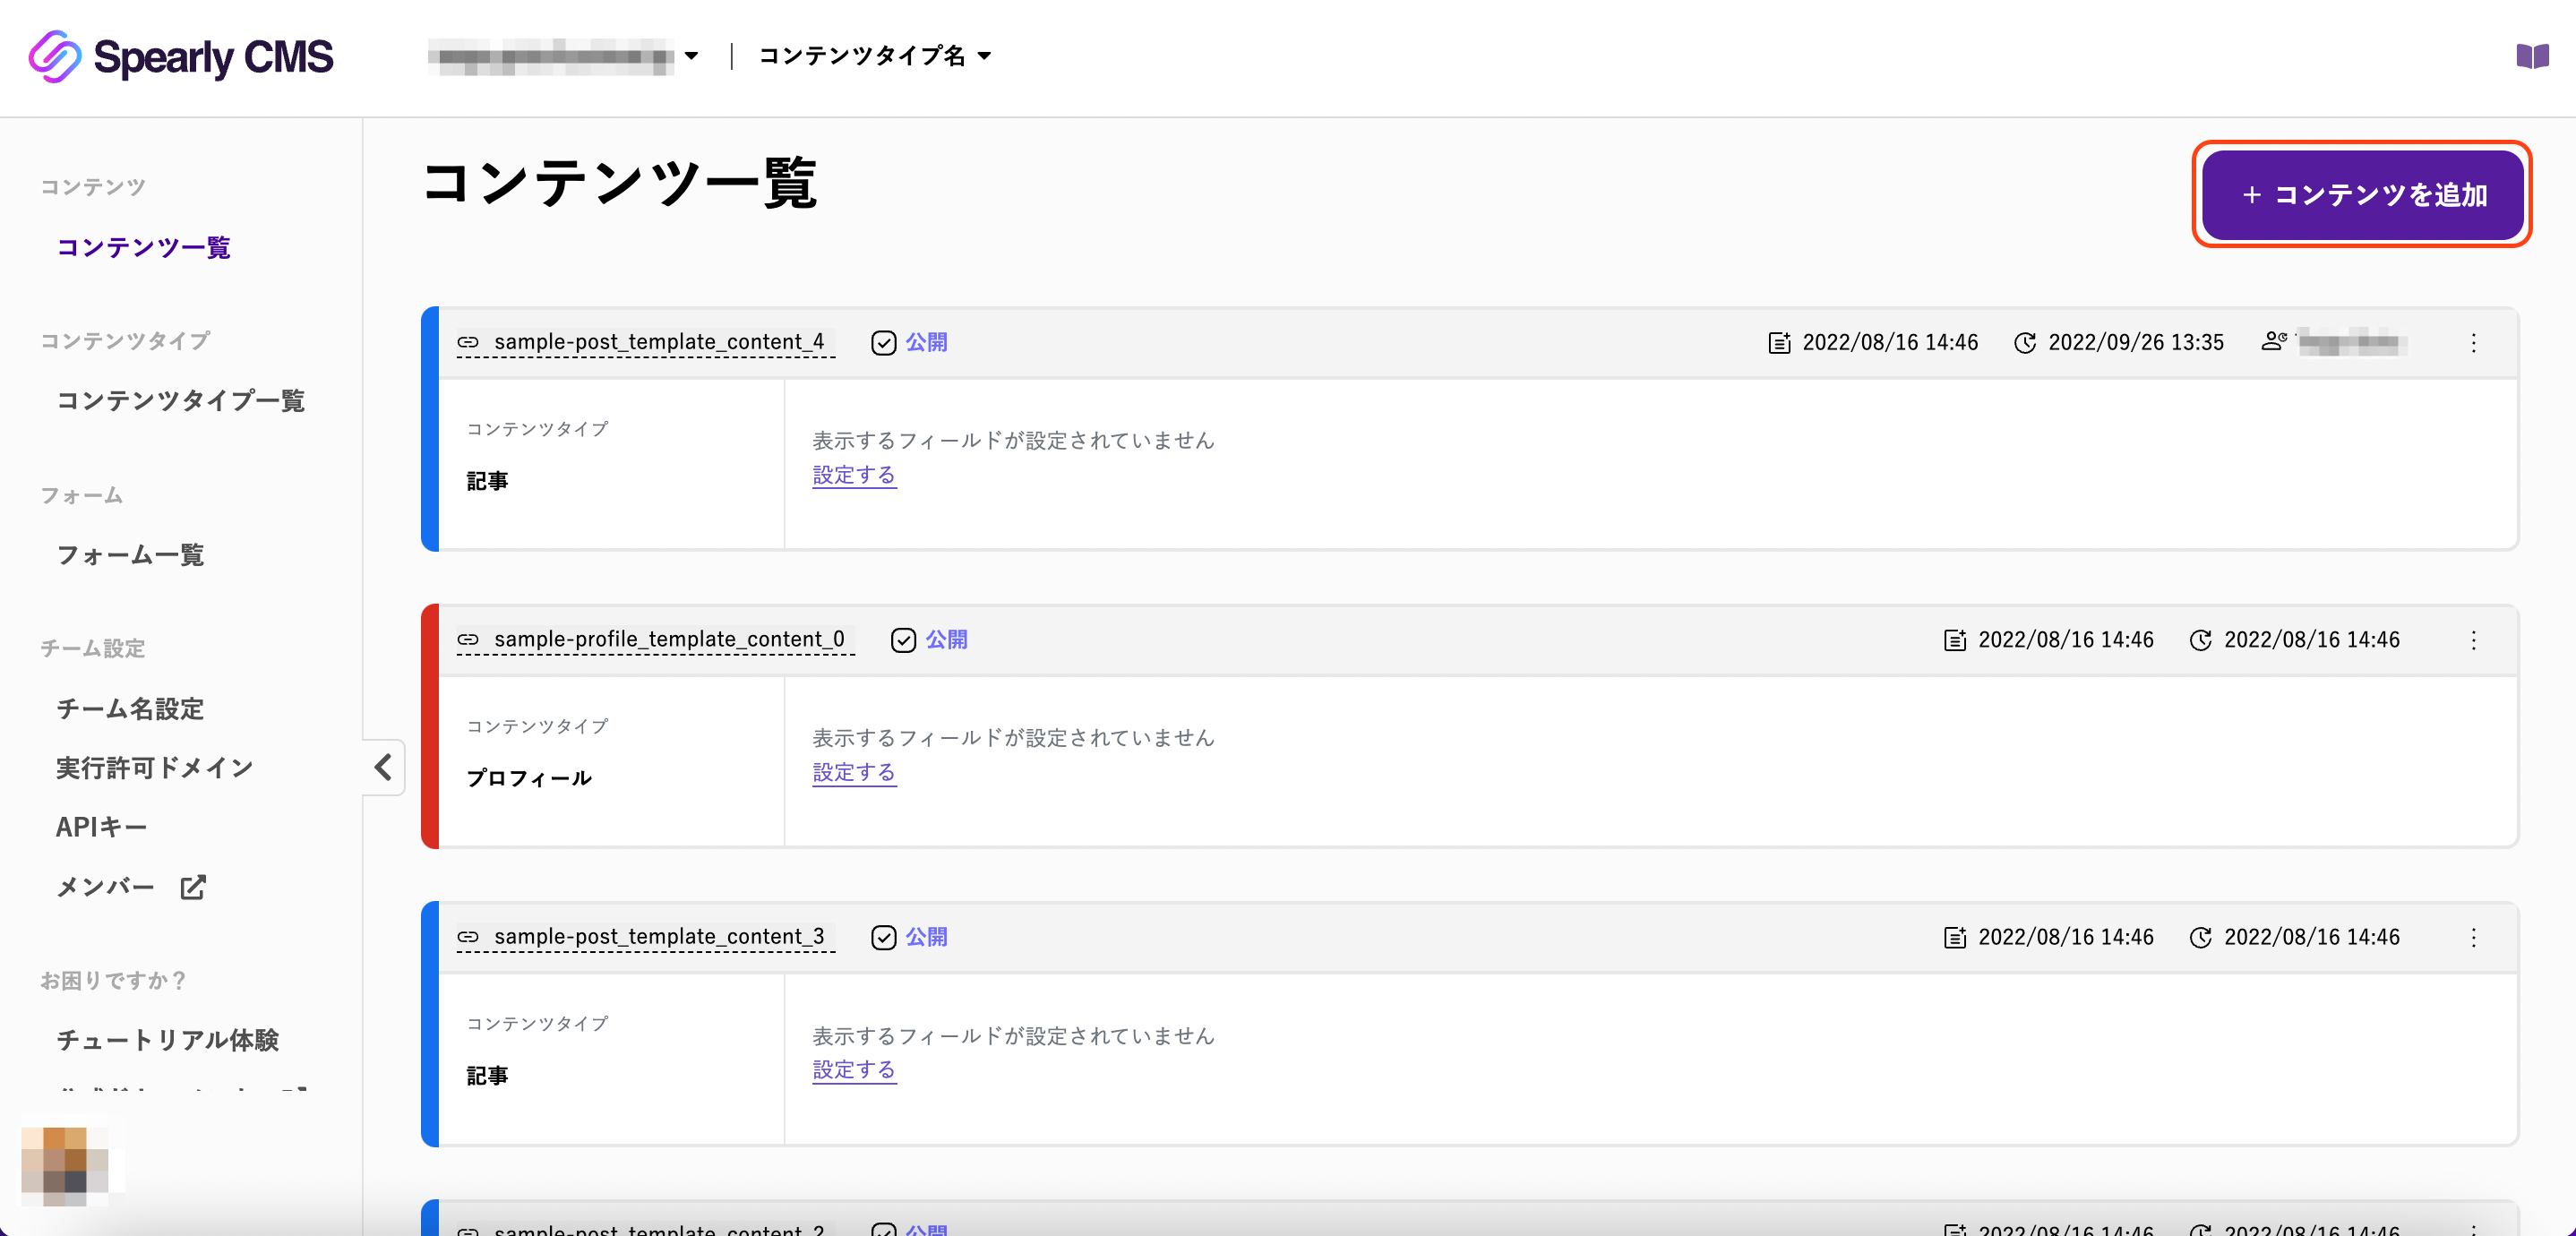Click created-date icon on sample-post_template_content_4 row
This screenshot has width=2576, height=1236.
coord(1779,343)
